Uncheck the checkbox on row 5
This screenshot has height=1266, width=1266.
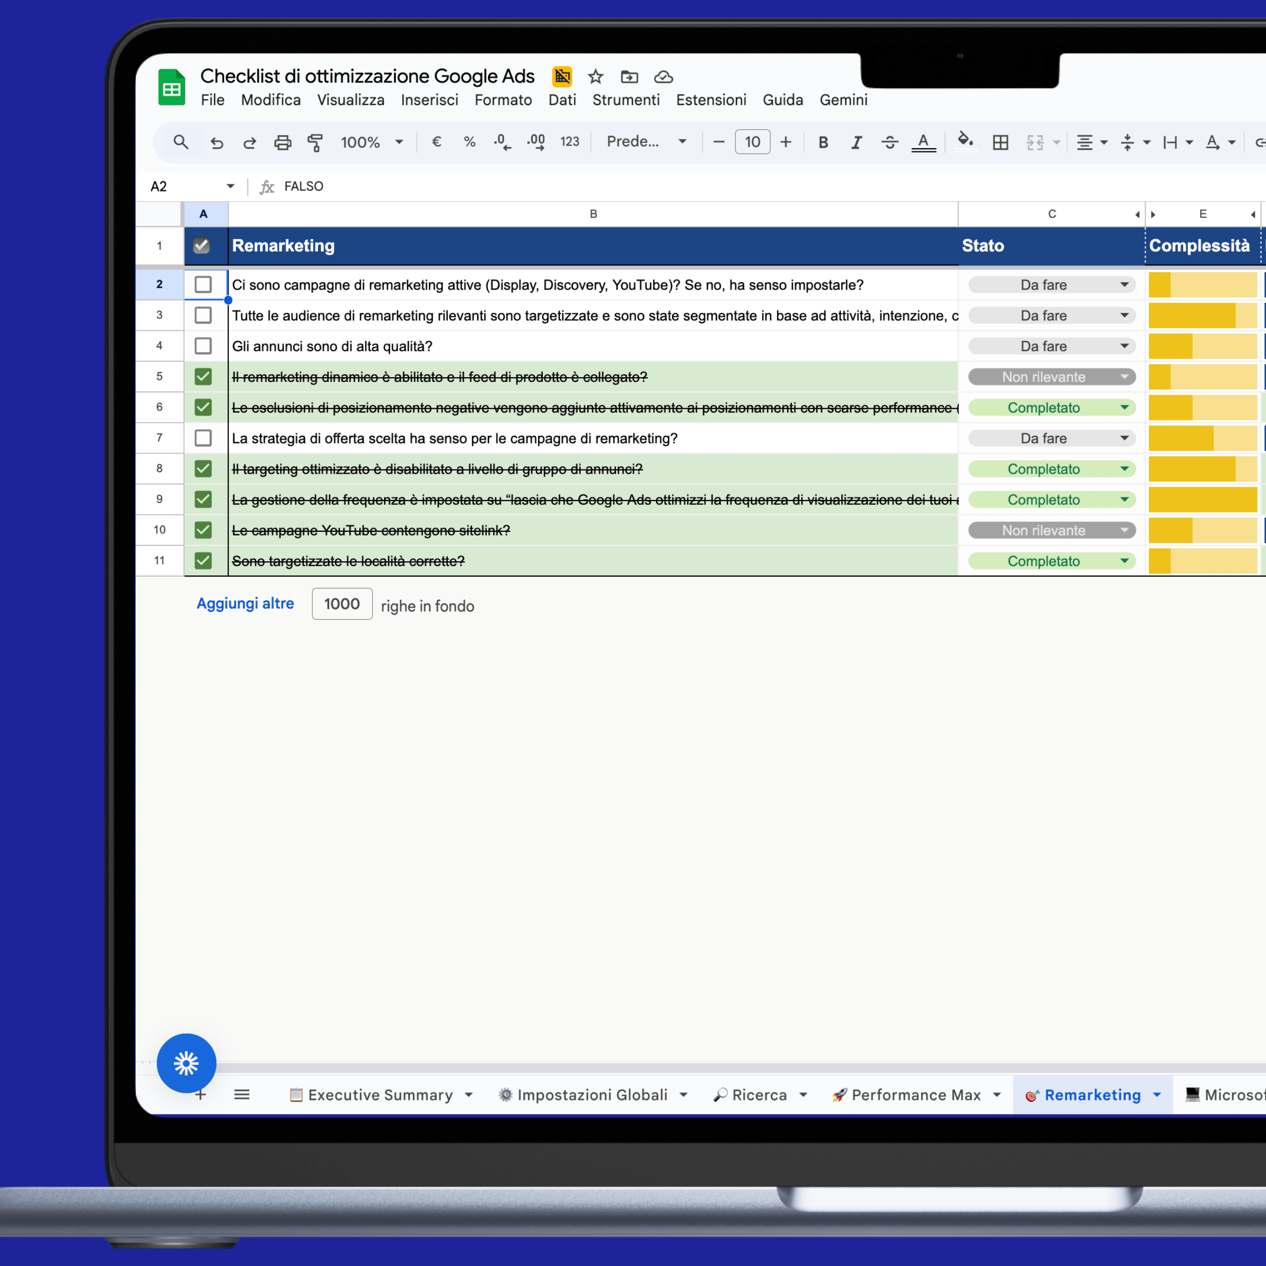click(x=203, y=376)
